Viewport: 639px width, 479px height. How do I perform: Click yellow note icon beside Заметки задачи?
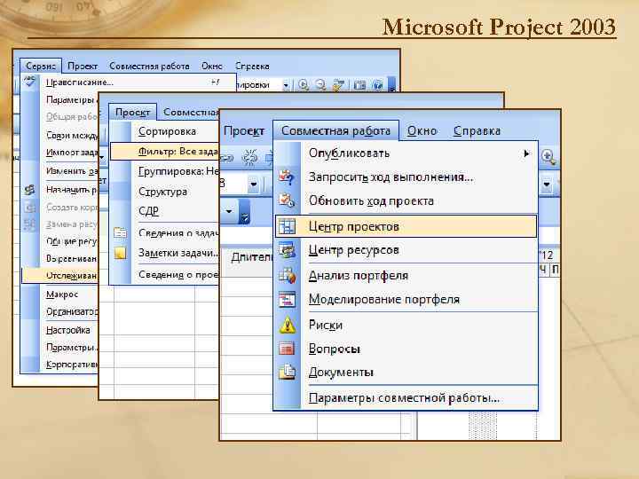(120, 254)
